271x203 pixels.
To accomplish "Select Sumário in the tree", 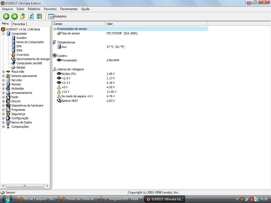I will (x=21, y=38).
